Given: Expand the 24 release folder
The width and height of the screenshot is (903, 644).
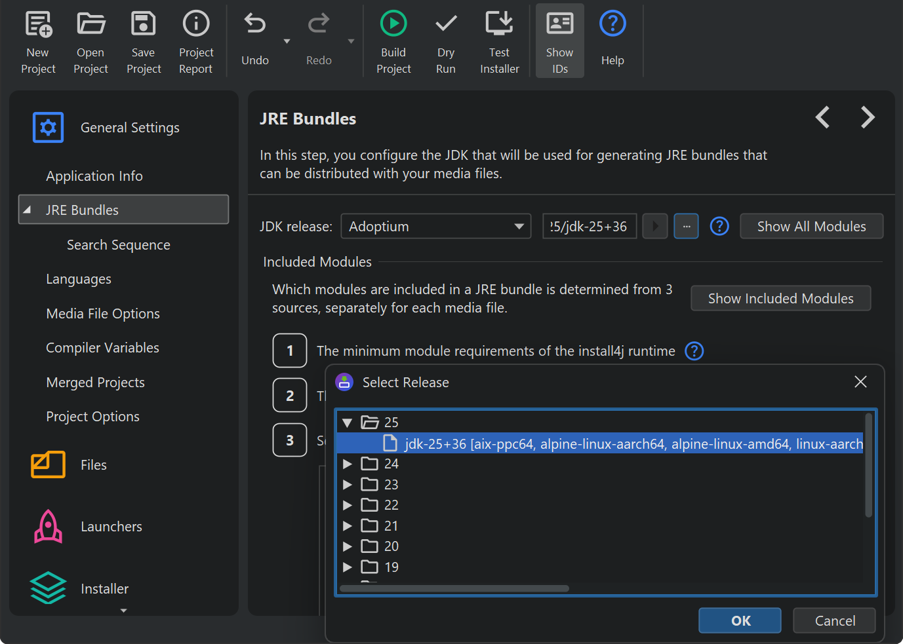Looking at the screenshot, I should pos(348,464).
